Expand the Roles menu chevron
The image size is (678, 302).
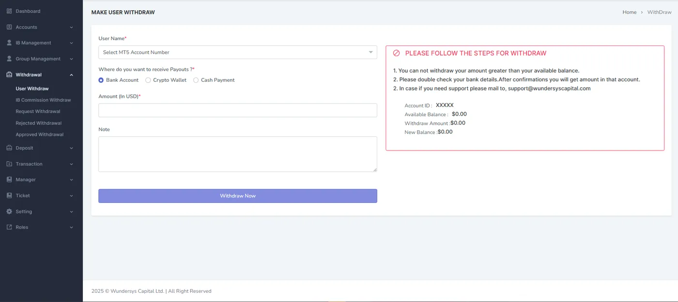tap(72, 227)
